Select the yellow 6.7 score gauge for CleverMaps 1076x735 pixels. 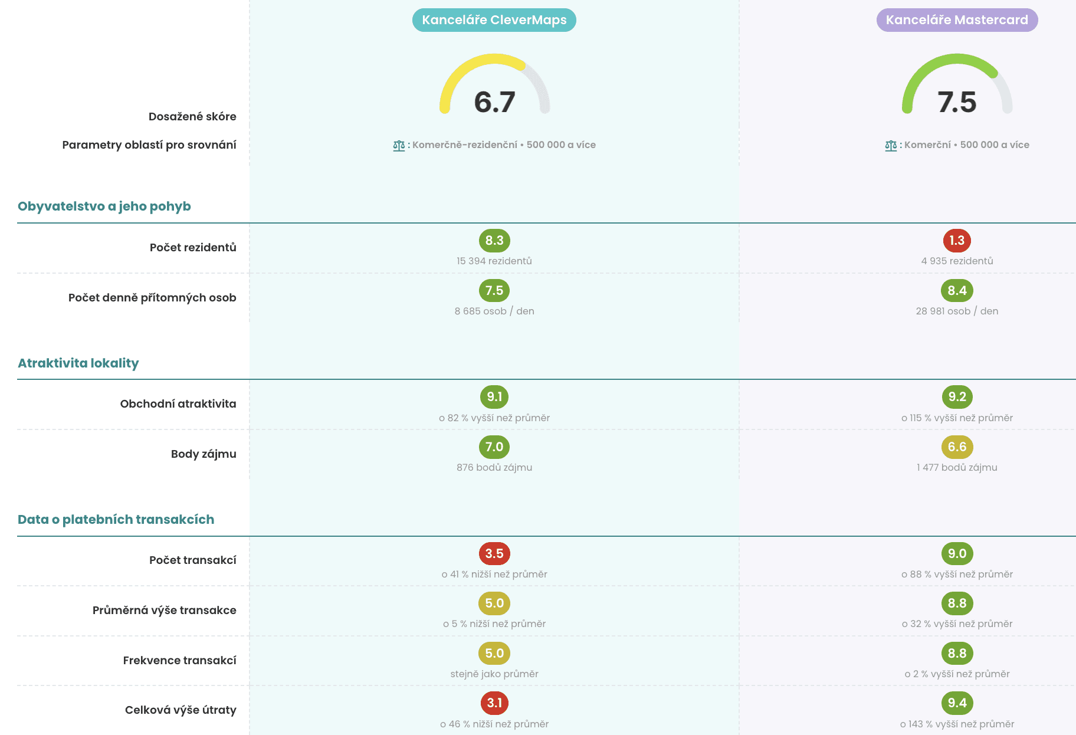point(494,94)
